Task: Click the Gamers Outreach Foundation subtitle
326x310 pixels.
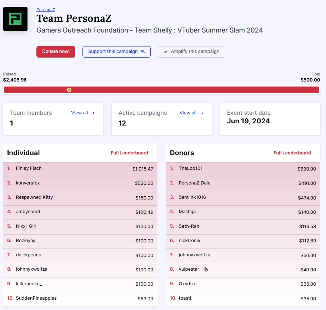Action: pos(150,30)
